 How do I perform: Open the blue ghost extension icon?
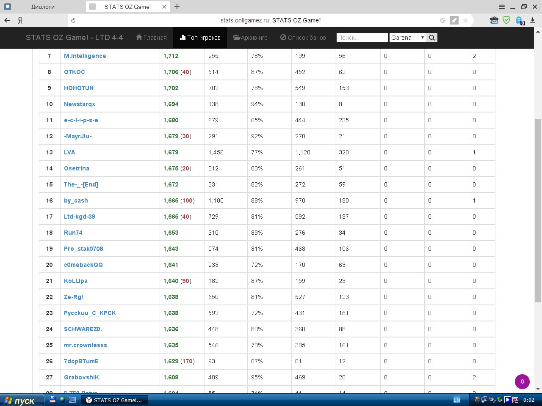(520, 20)
